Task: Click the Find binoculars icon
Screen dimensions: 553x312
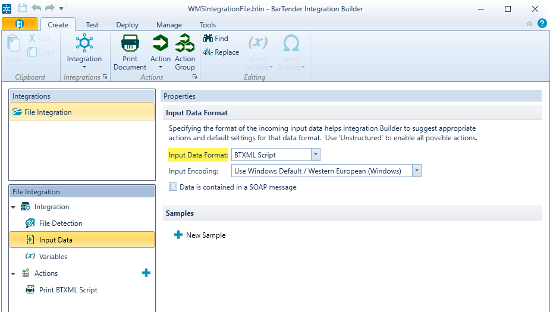Action: 208,38
